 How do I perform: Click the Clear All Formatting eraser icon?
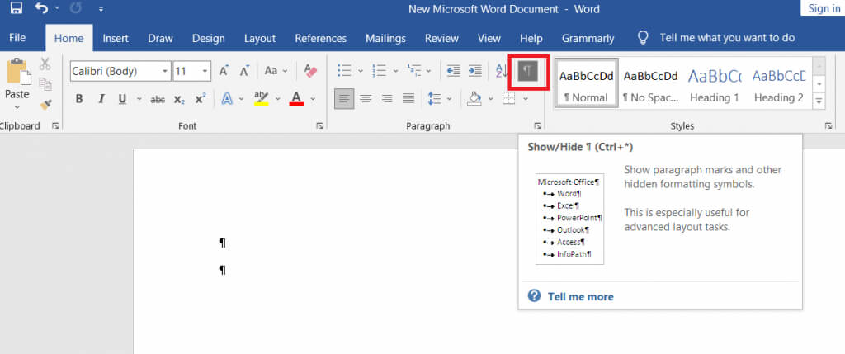click(310, 72)
